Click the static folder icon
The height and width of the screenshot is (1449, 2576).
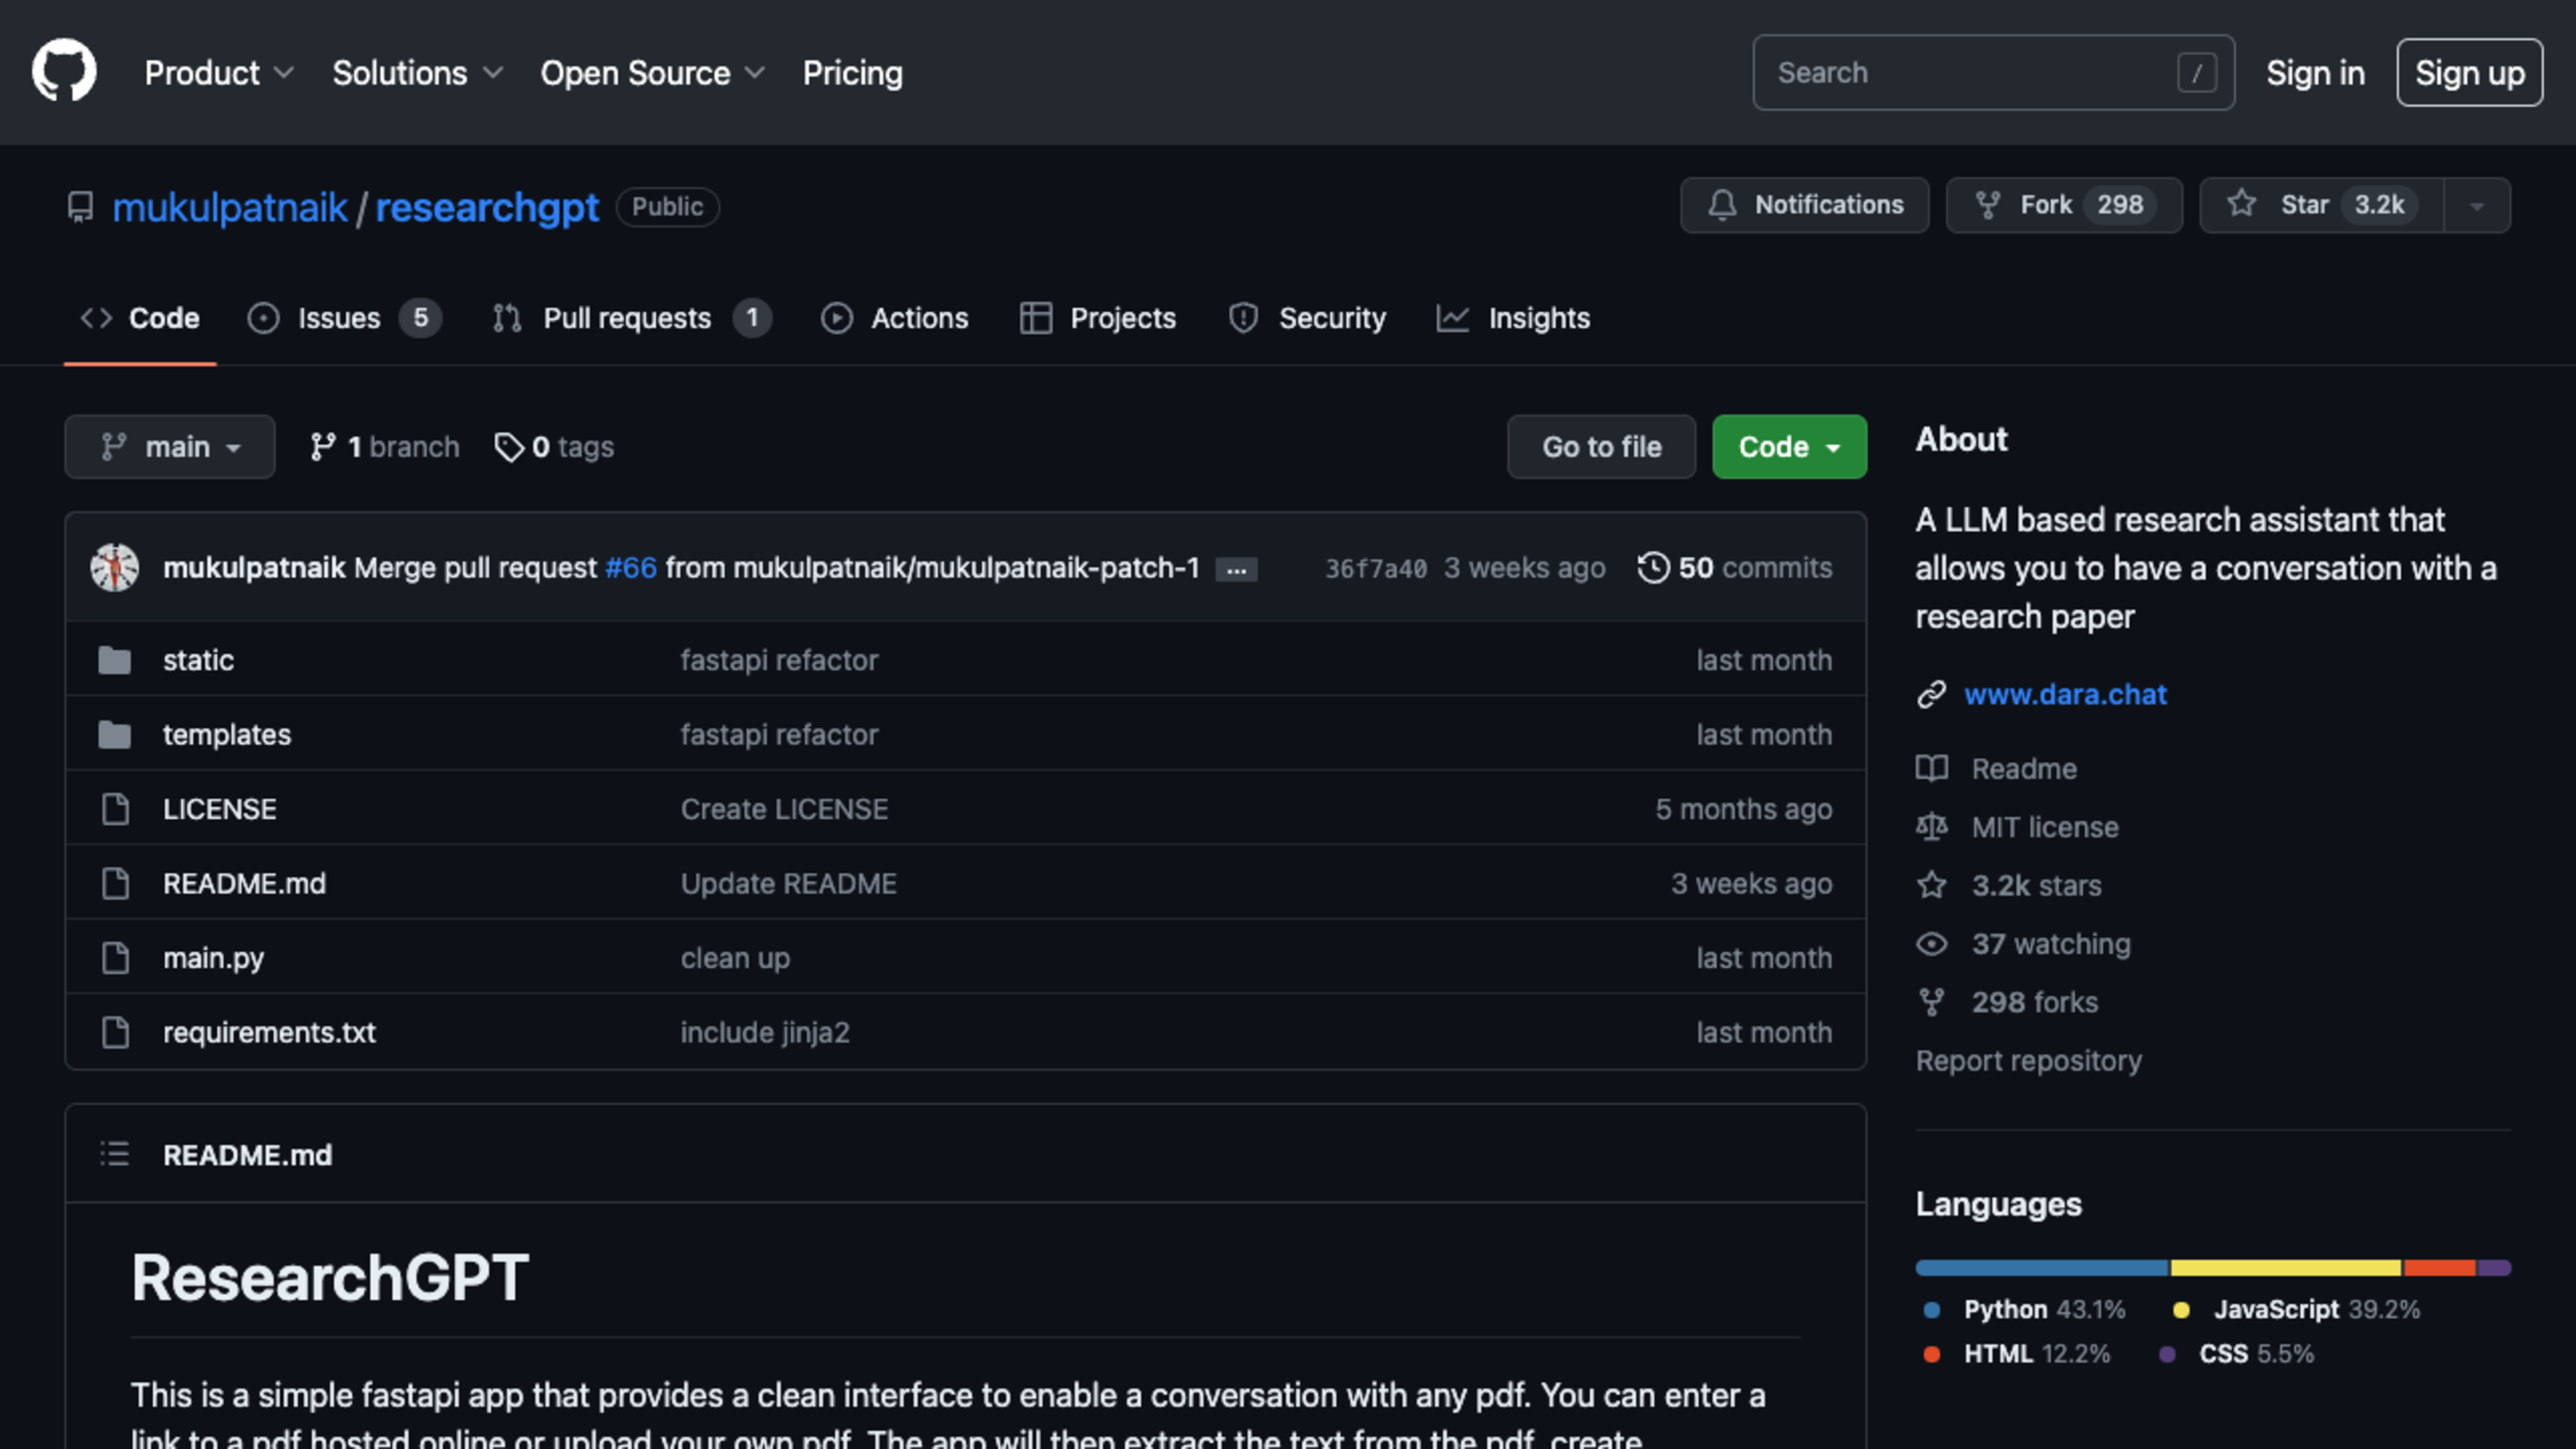[x=115, y=660]
